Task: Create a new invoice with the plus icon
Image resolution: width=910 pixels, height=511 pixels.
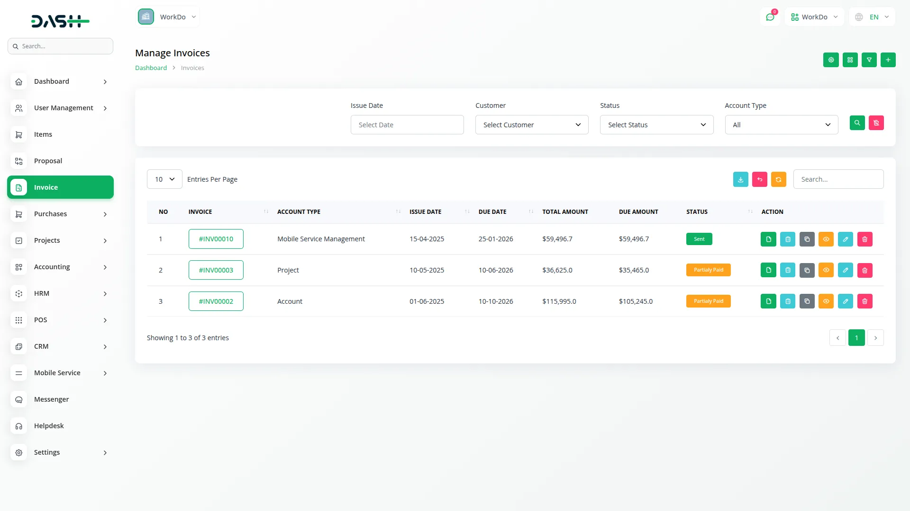Action: pyautogui.click(x=888, y=60)
